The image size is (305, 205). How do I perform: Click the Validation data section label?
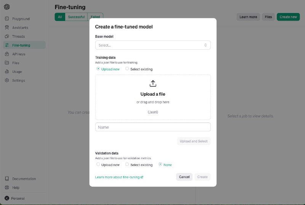coord(107,153)
